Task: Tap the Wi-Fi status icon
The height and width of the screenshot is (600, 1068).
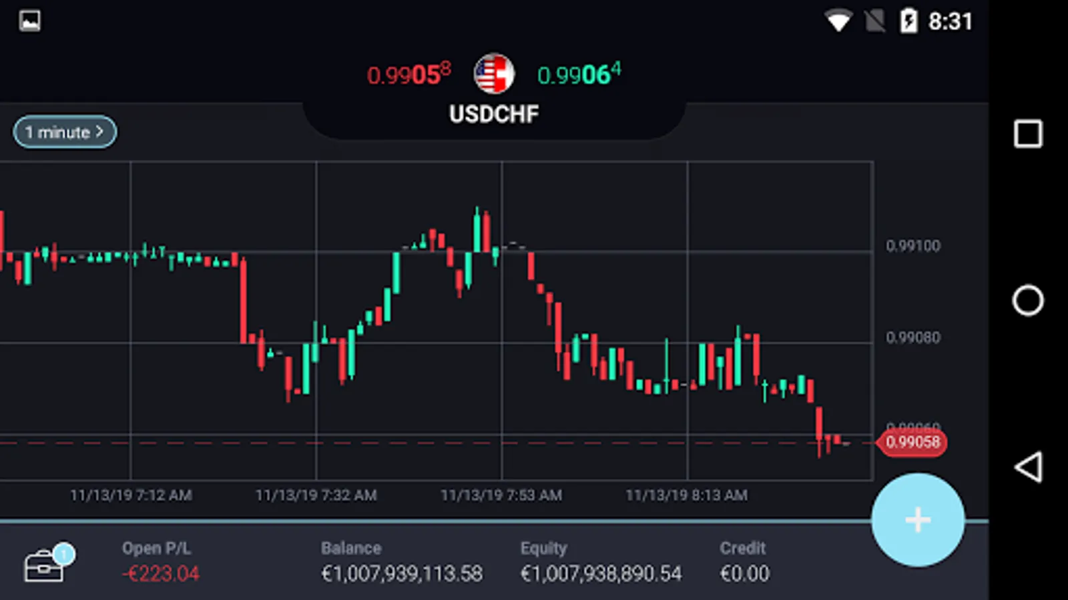Action: (838, 21)
